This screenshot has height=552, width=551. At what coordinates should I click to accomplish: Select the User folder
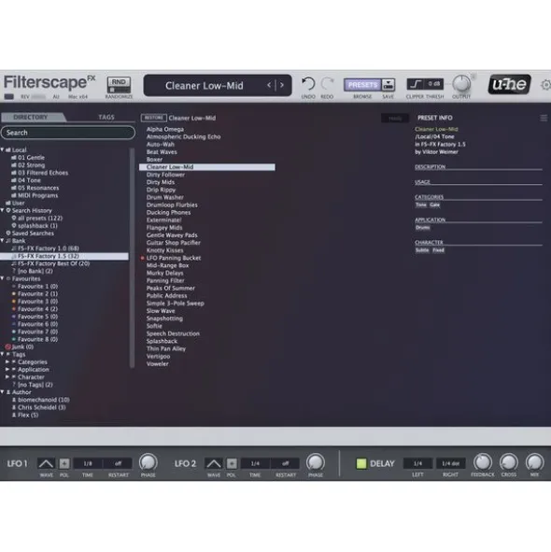pos(15,203)
